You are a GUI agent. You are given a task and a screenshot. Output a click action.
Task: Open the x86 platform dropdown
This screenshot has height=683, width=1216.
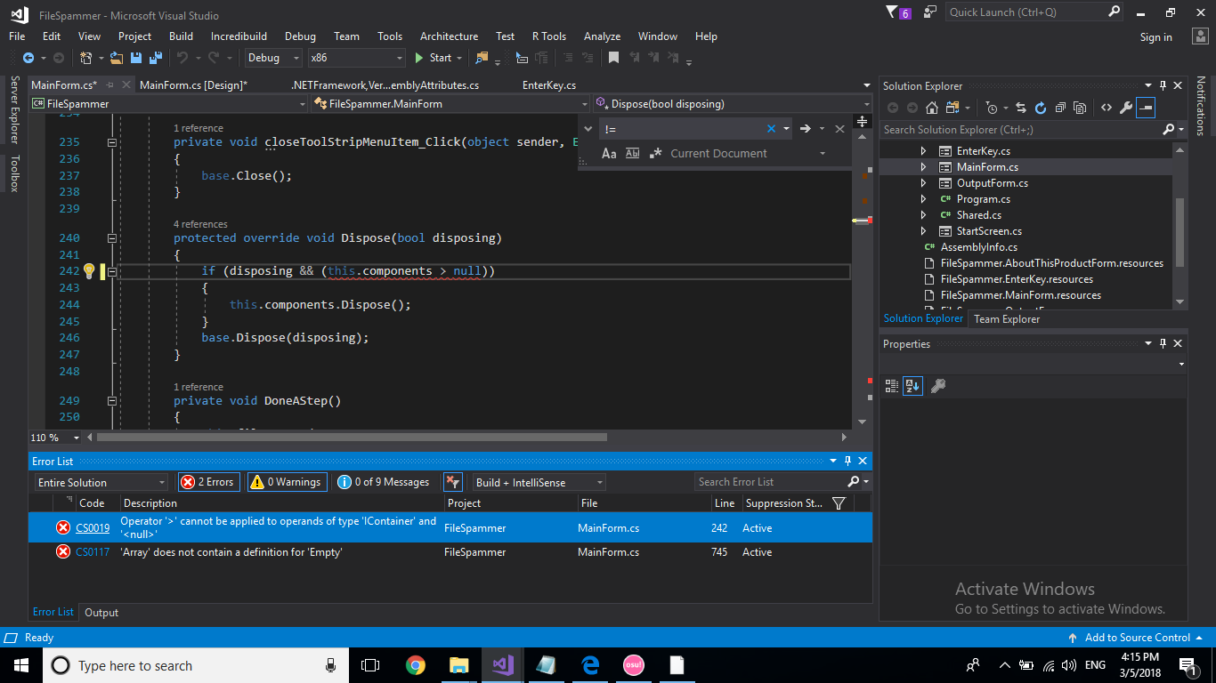click(356, 58)
